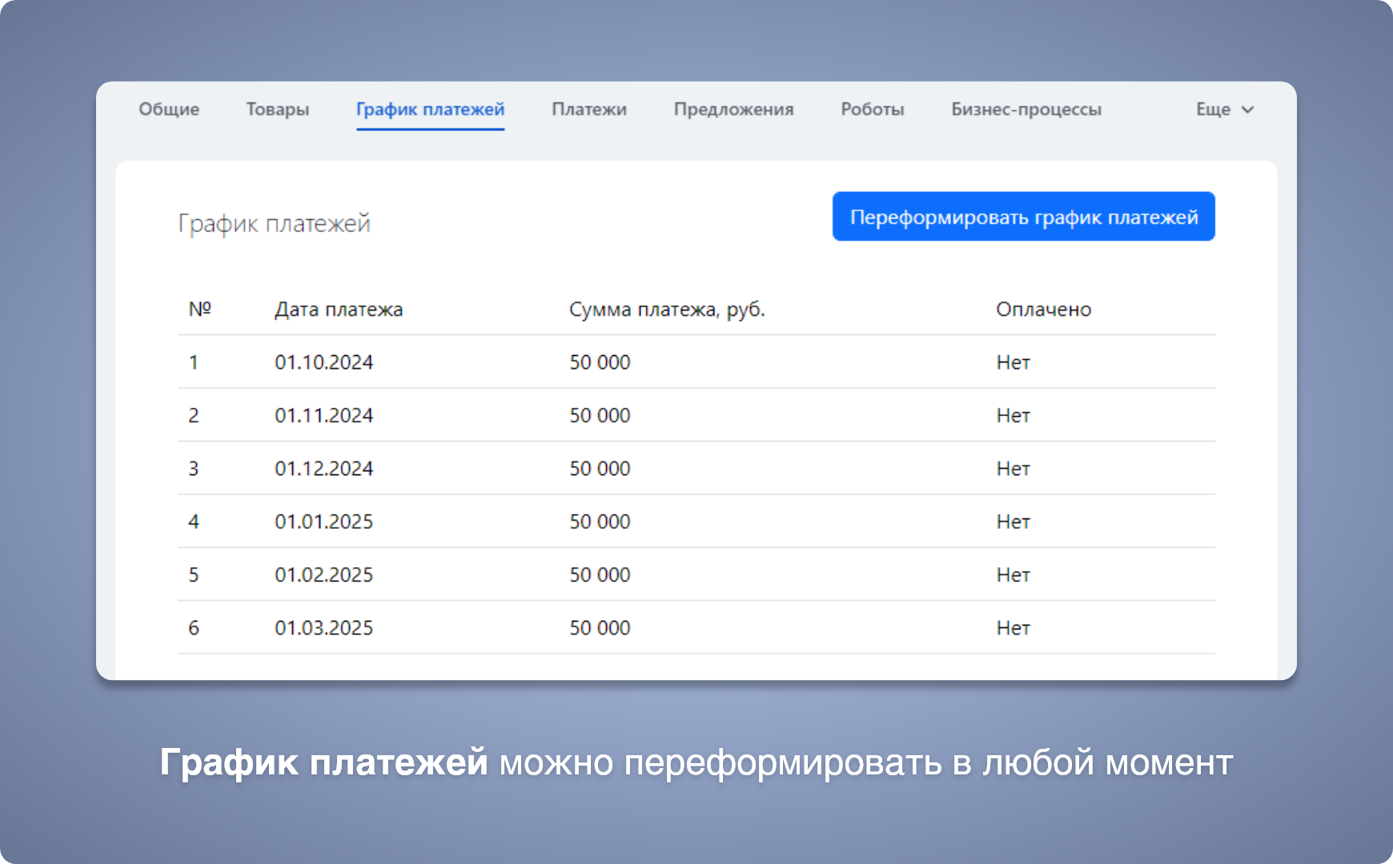The height and width of the screenshot is (864, 1393).
Task: Expand the Еще dropdown menu
Action: 1214,110
